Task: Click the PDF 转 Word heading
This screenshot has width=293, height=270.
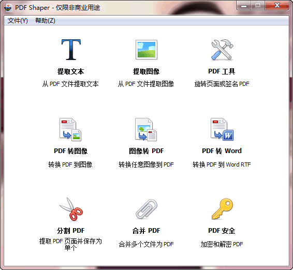Action: tap(222, 151)
